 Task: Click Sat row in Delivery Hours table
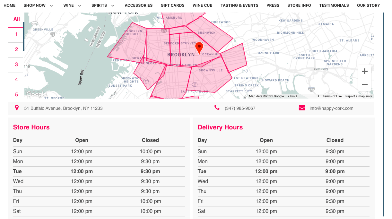point(283,211)
